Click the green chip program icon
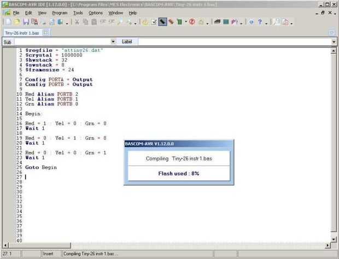The height and width of the screenshot is (259, 339). (179, 22)
